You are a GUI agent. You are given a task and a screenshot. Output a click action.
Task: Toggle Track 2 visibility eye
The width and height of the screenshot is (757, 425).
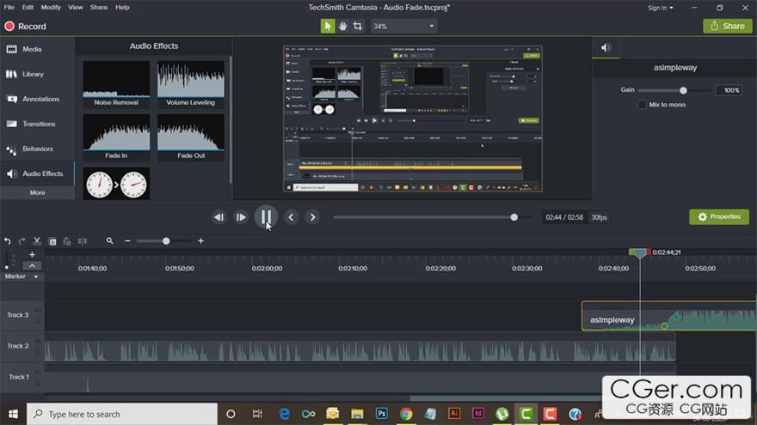(x=38, y=341)
